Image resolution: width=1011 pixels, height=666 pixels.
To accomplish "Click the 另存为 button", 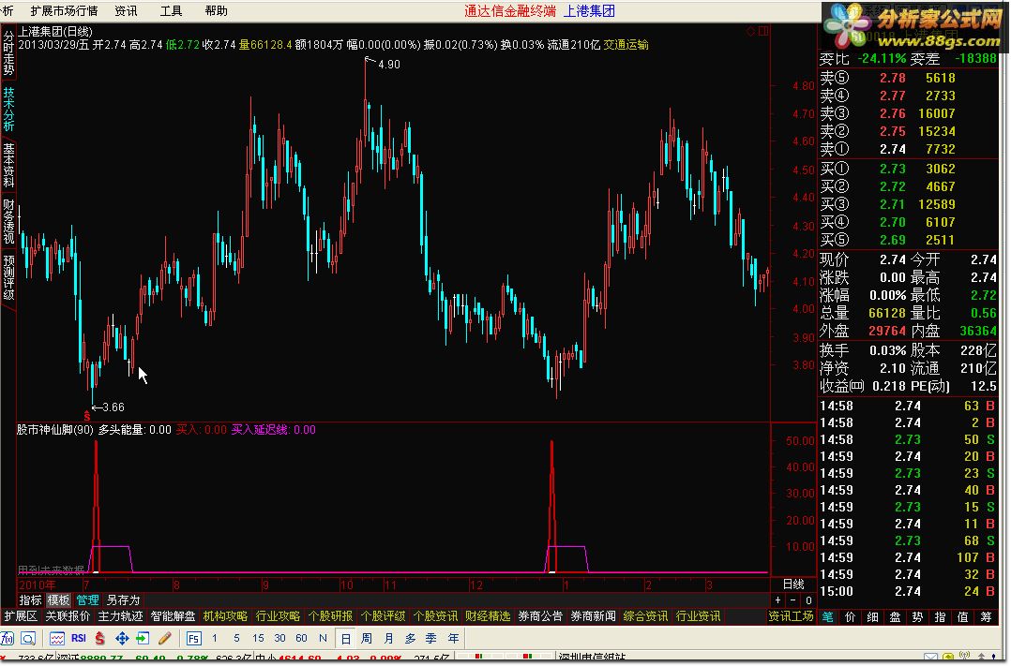I will [123, 600].
